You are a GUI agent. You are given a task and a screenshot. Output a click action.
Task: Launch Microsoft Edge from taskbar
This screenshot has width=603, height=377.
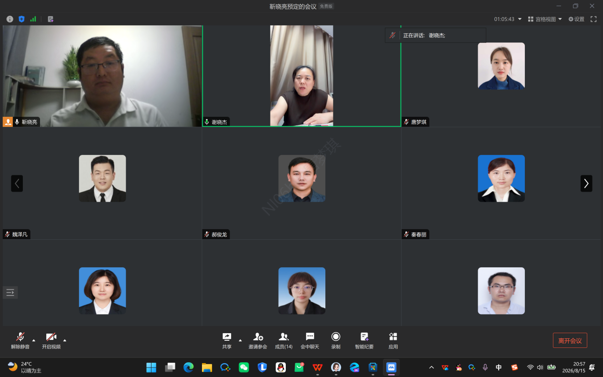pos(189,367)
